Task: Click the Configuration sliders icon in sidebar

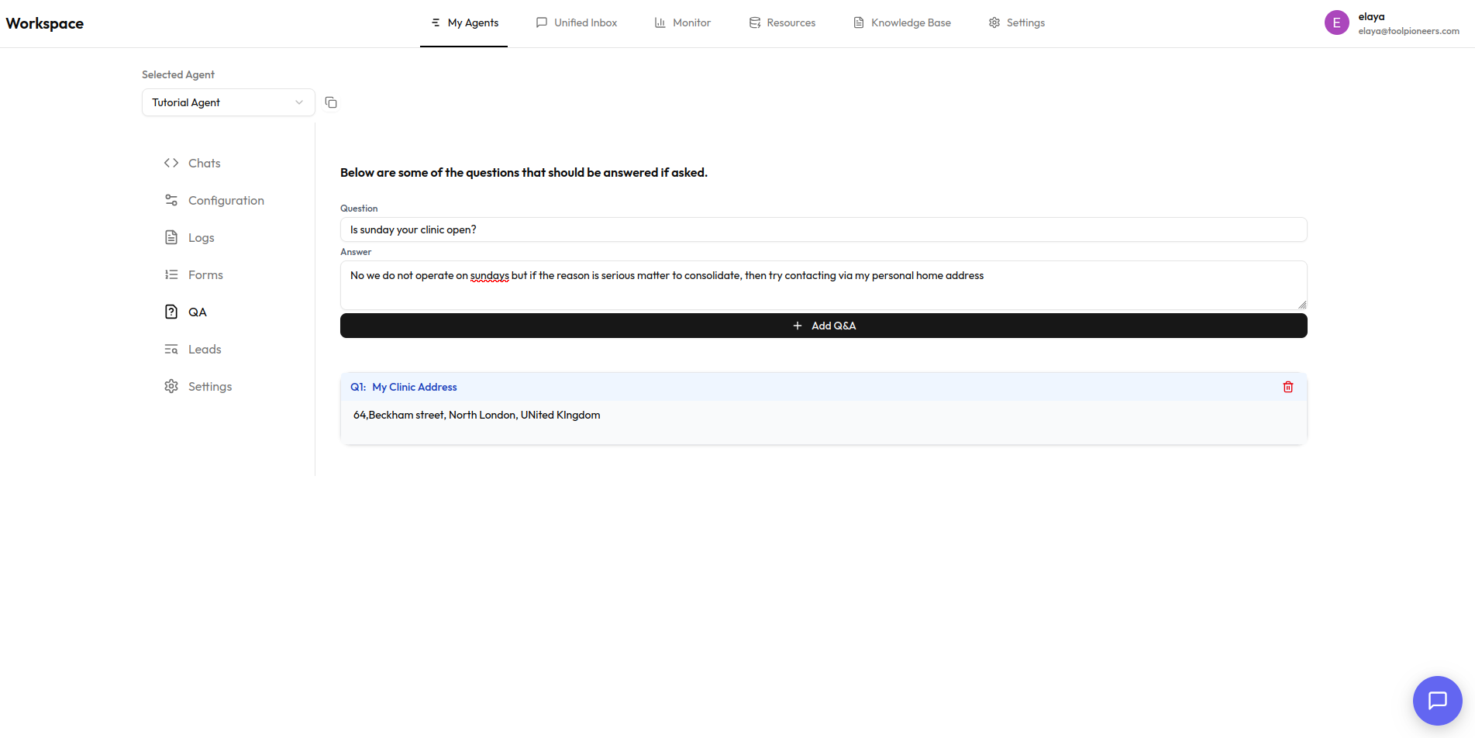Action: tap(171, 200)
